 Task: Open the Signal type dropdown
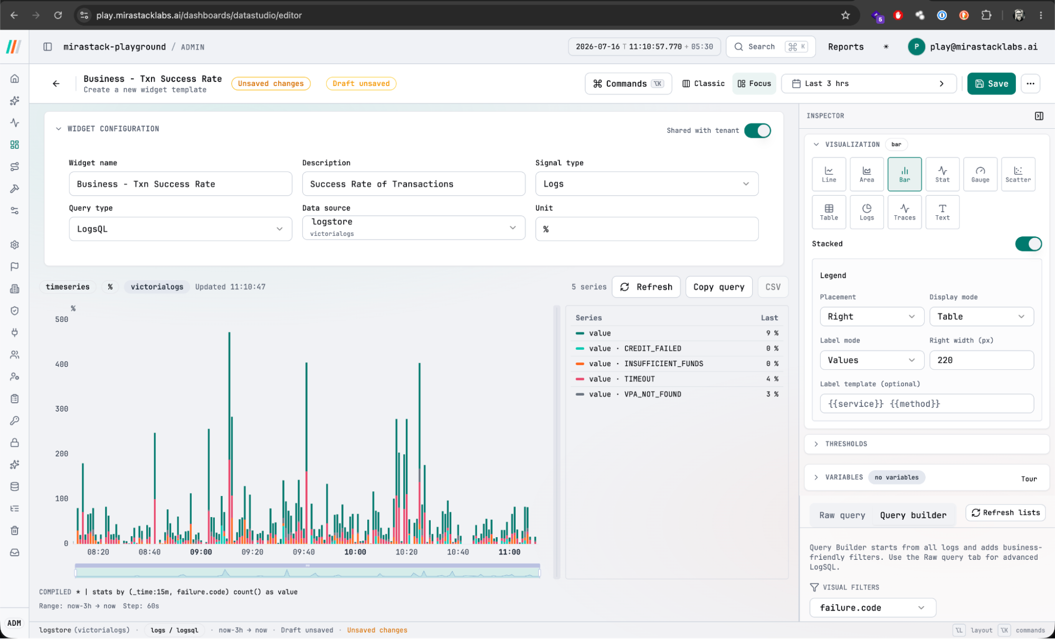point(647,184)
